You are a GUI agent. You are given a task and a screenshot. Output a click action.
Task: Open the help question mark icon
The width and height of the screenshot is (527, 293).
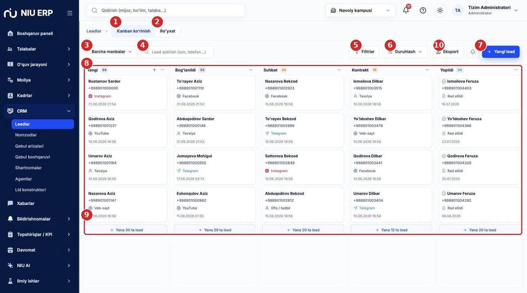click(x=423, y=10)
